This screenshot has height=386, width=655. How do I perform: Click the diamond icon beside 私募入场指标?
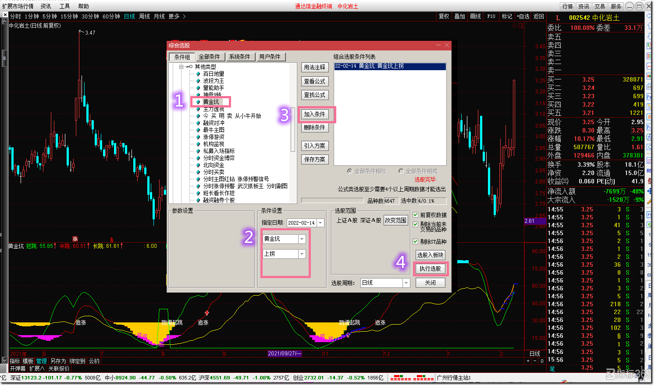[198, 151]
